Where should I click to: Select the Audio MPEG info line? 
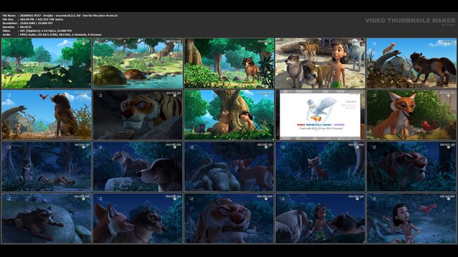pos(52,35)
